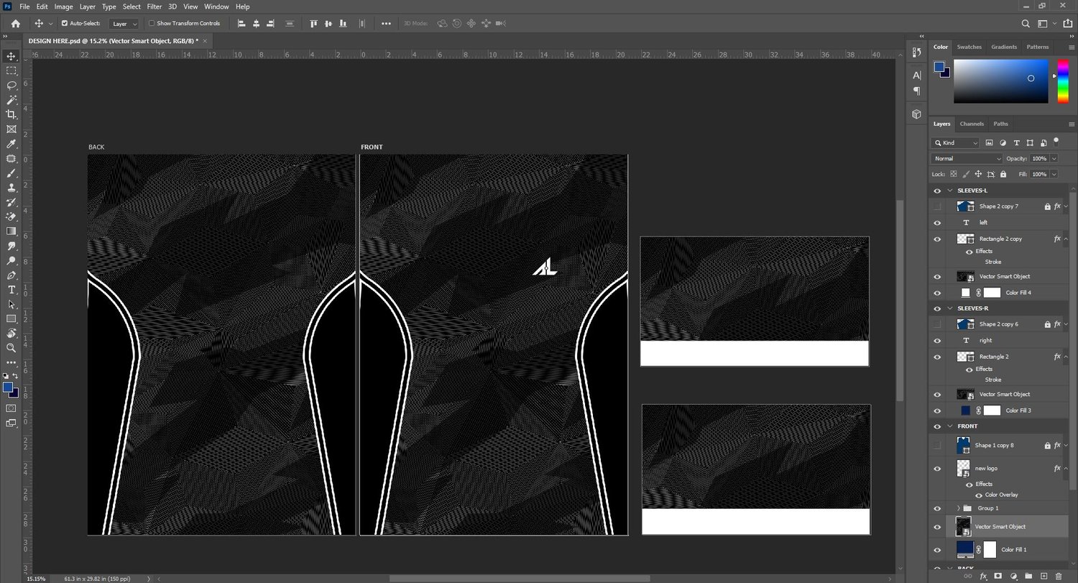Screen dimensions: 1078x583
Task: Click the add layer mask icon
Action: click(x=998, y=577)
